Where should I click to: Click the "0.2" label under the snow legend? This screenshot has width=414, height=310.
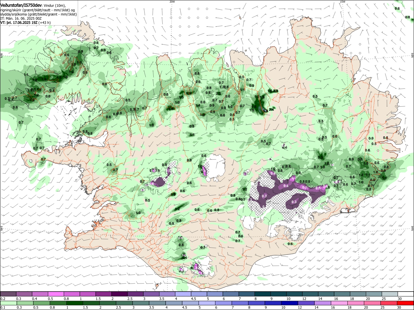coord(2,298)
